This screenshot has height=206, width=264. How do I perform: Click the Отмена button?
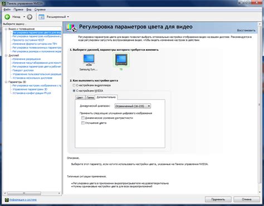coord(247,199)
